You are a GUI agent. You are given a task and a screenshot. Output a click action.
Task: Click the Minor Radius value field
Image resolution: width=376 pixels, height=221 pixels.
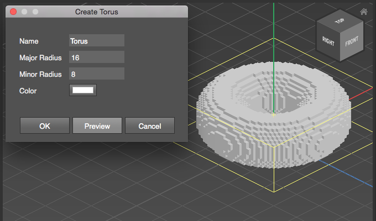tap(96, 74)
